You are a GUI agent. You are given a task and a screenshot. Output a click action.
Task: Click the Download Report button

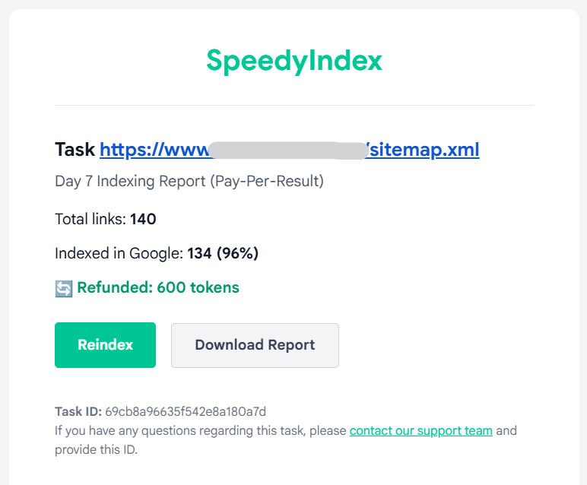pyautogui.click(x=255, y=345)
